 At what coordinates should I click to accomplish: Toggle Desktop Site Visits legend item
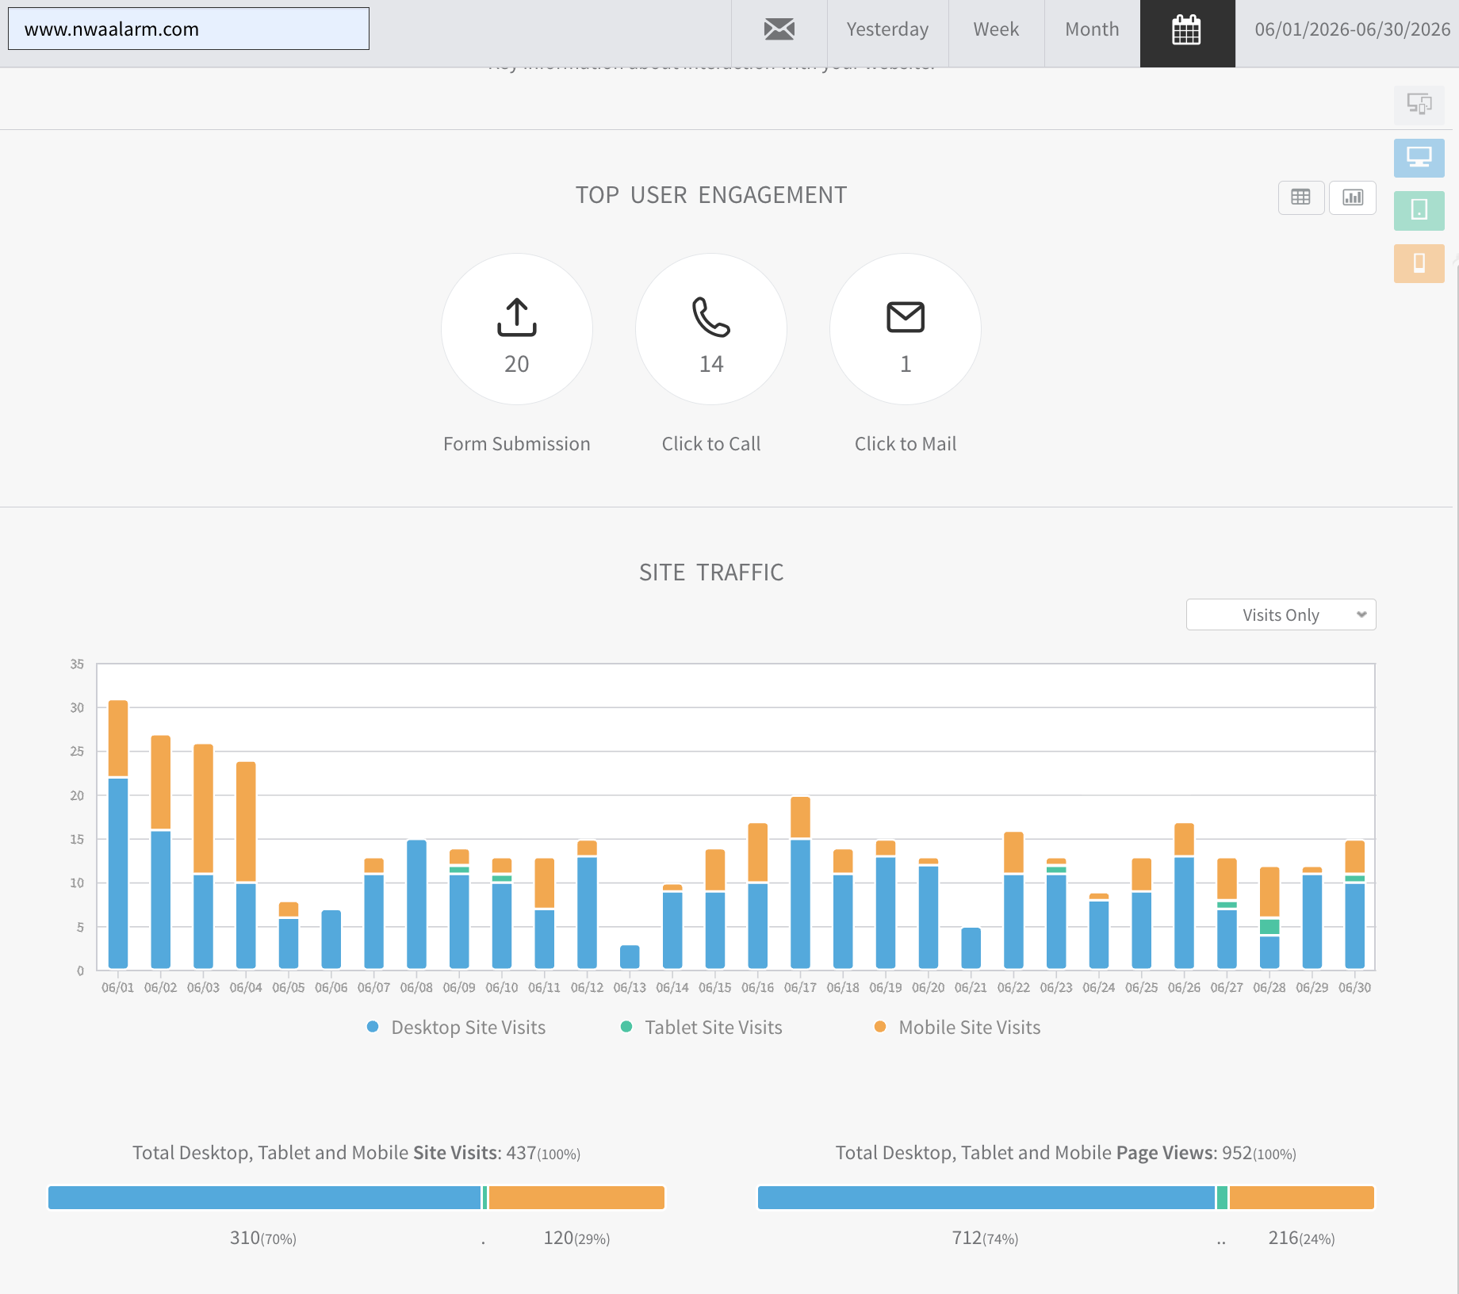(457, 1028)
